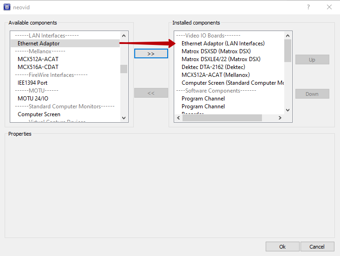Click the Available components vertical scrollbar thumb
Image resolution: width=340 pixels, height=256 pixels.
click(x=124, y=69)
